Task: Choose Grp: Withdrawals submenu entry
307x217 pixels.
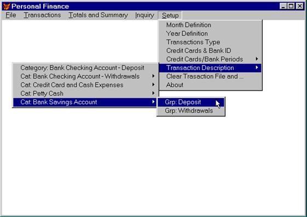Action: point(191,111)
